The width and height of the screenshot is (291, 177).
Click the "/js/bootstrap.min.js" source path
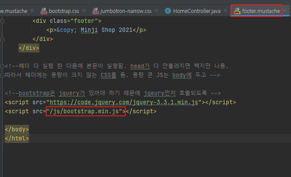coord(84,112)
